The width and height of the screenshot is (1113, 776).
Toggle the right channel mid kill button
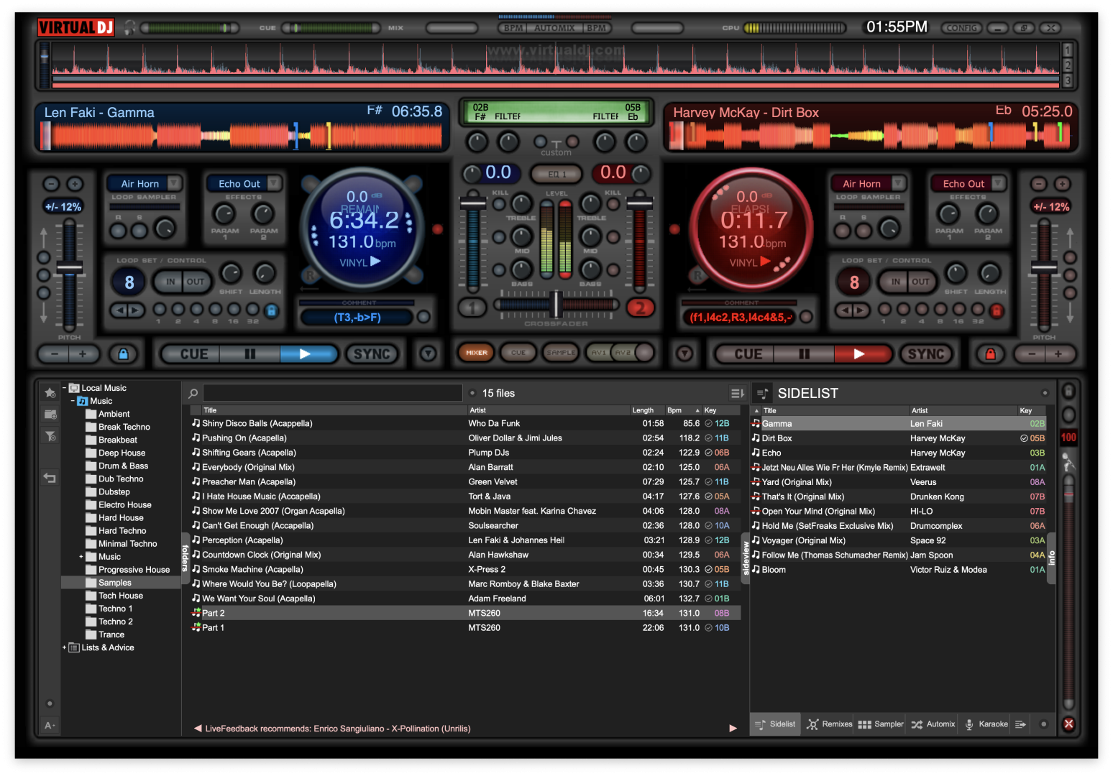pyautogui.click(x=613, y=237)
